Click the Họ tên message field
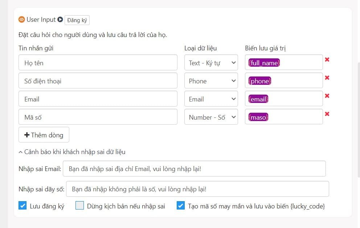 coord(98,63)
